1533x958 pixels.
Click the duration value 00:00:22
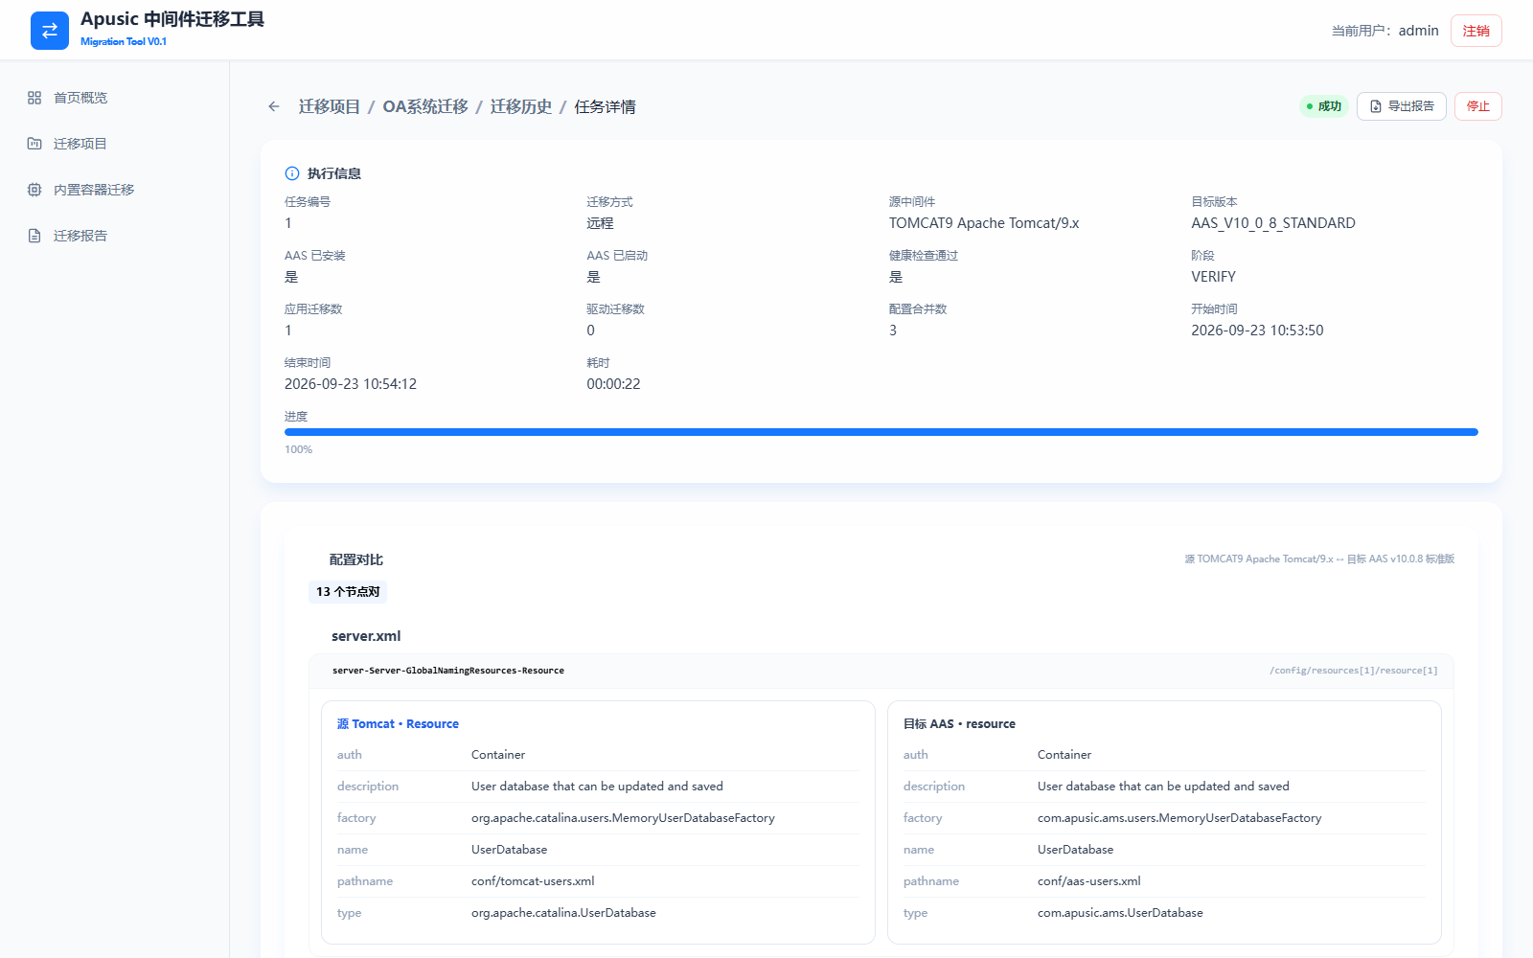point(613,384)
